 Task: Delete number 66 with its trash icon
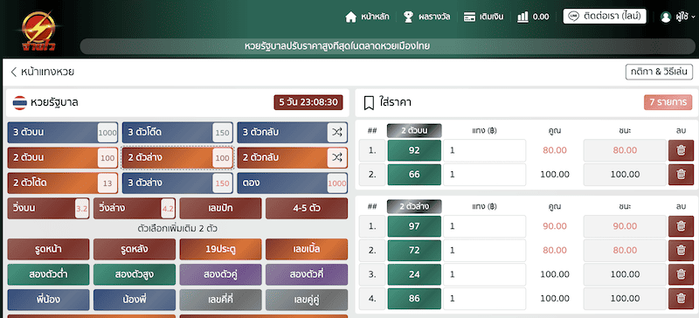(x=681, y=175)
